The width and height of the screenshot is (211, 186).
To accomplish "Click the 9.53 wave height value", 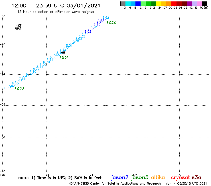I will [91, 29].
